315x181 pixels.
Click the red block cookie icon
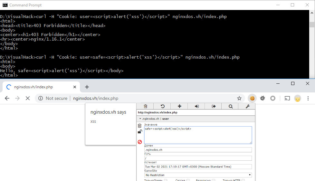[x=140, y=142]
